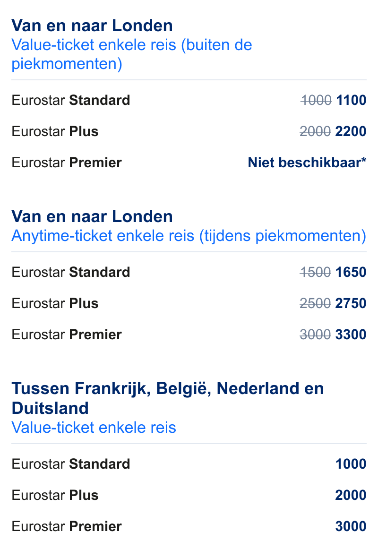The width and height of the screenshot is (378, 549).
Task: Select Eurostar Premier row with 3300 points
Action: pos(189,335)
